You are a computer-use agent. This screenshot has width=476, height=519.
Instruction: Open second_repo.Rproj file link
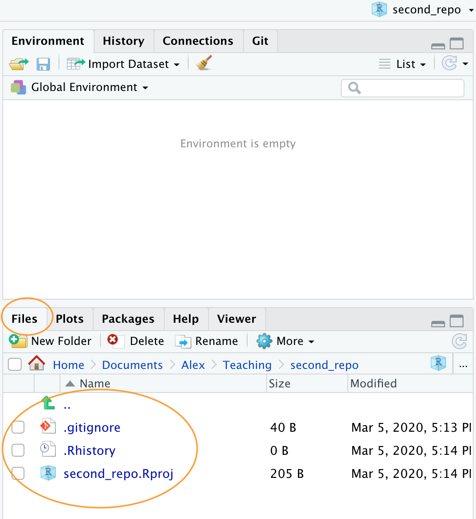118,473
